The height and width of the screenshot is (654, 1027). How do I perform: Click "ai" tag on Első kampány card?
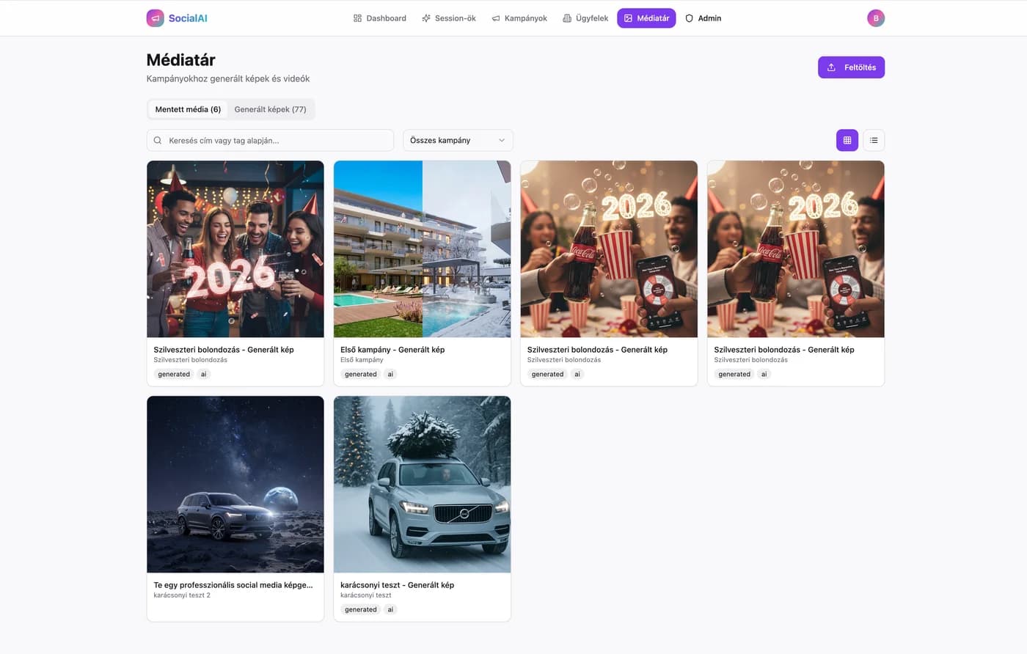[x=390, y=374]
